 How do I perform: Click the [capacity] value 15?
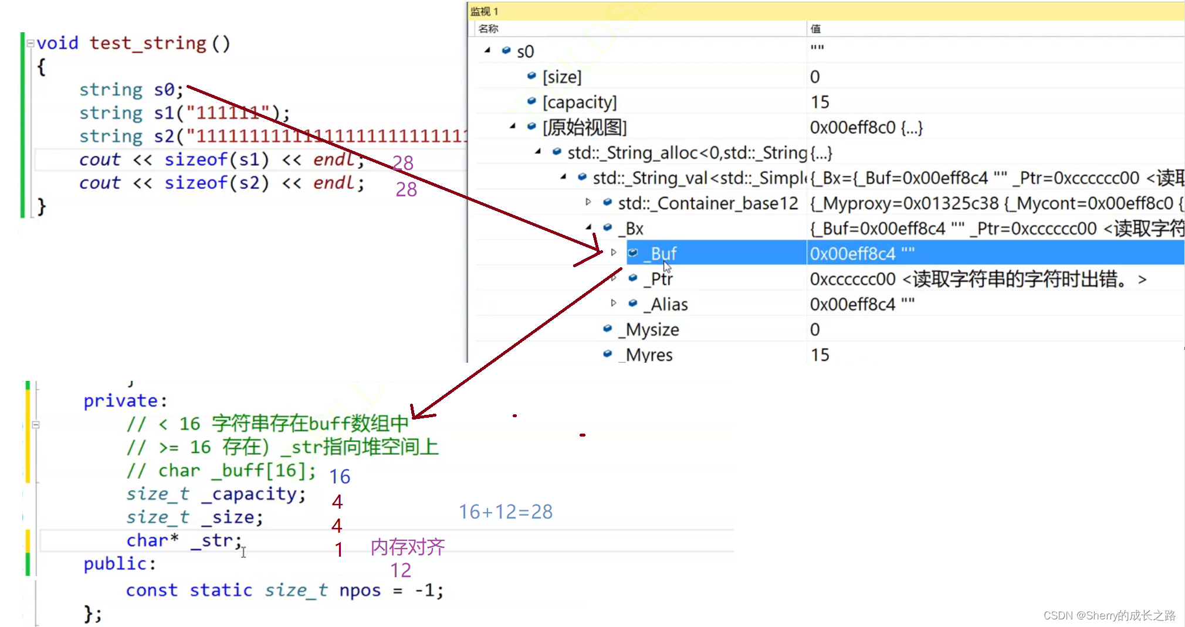pyautogui.click(x=820, y=102)
